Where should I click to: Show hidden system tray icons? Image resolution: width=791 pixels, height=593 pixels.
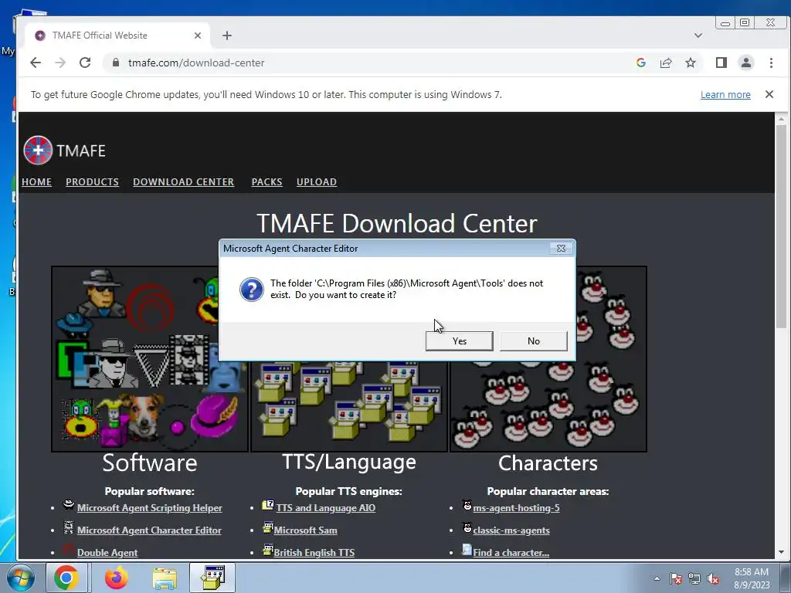click(657, 578)
